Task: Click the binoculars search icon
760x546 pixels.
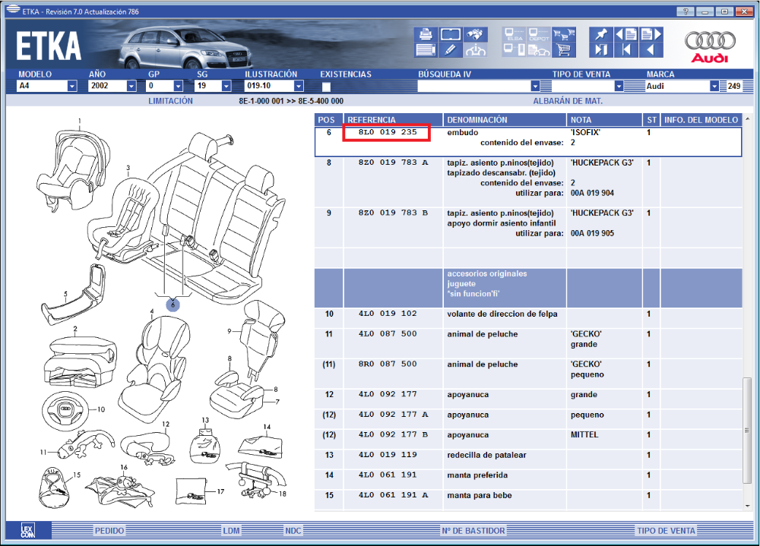Action: pos(476,34)
